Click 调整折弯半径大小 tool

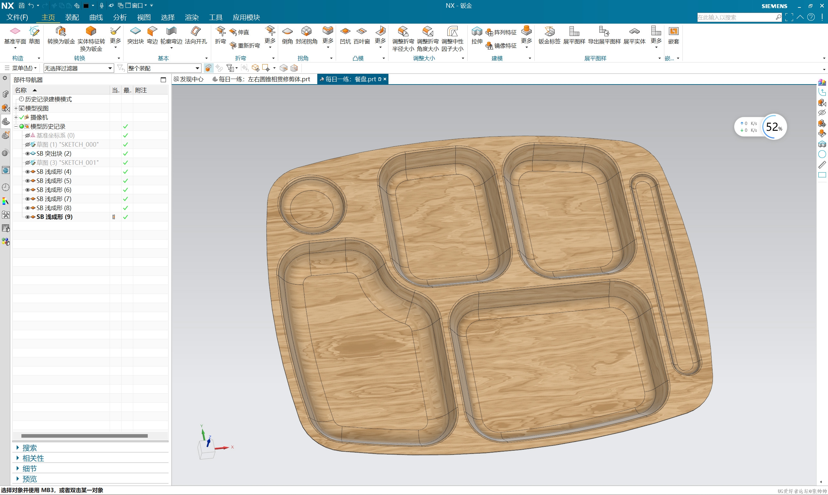click(x=403, y=39)
